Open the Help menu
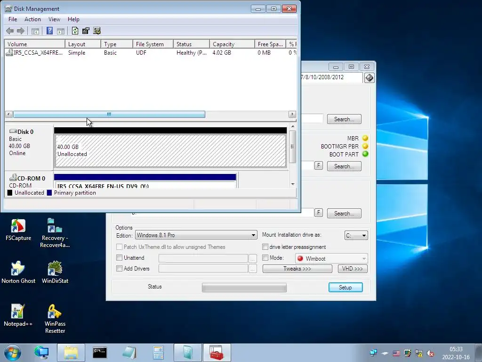Screen dimensions: 482x362 pos(73,19)
